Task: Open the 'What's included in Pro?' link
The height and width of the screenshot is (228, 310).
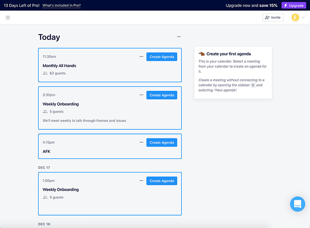Action: 61,5
